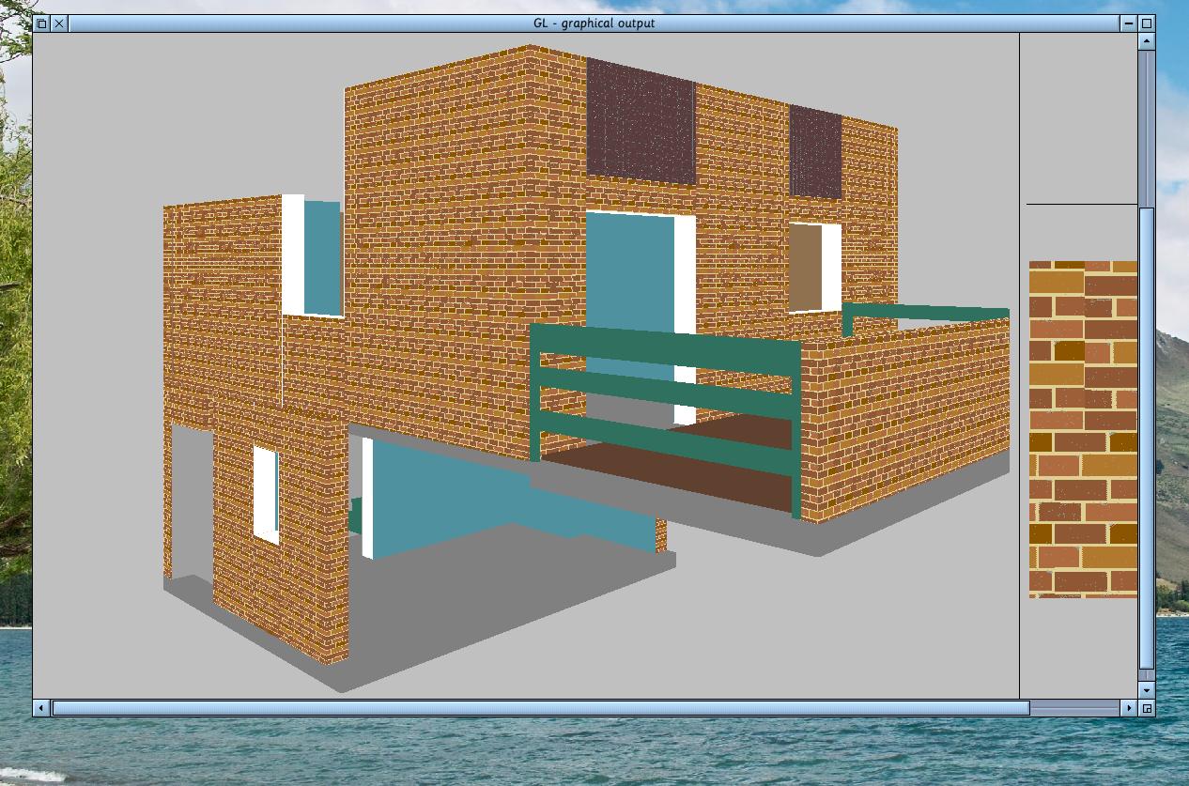Click the toggle size icon
The image size is (1189, 786).
[1147, 23]
